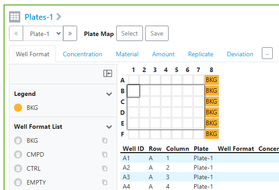Delete the CMPD well format
This screenshot has width=279, height=190.
tap(18, 154)
